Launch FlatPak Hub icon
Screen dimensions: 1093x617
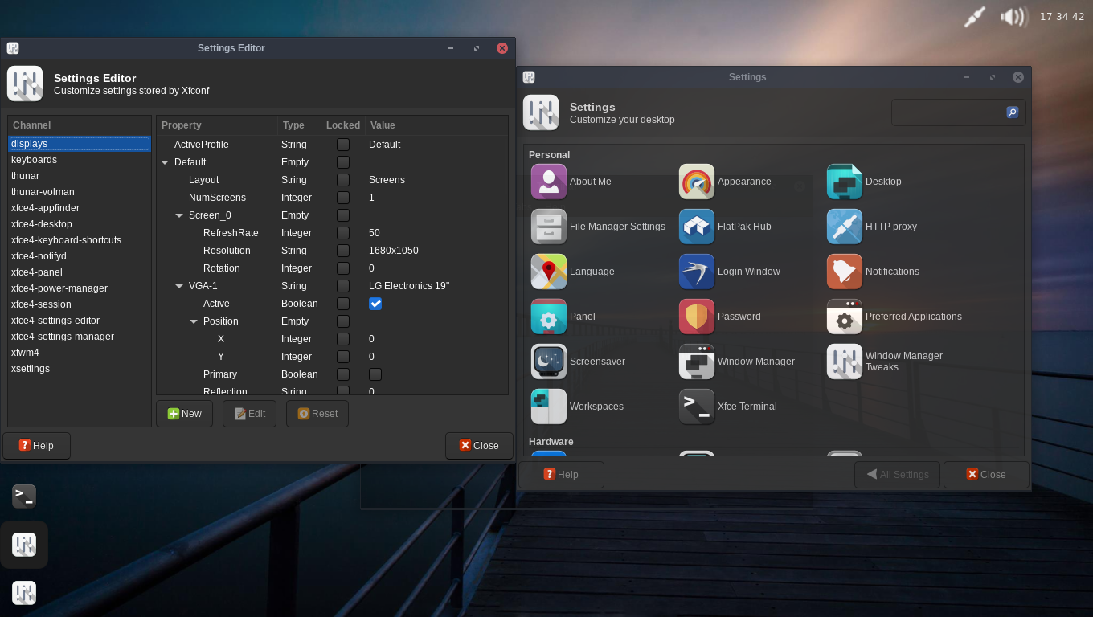pyautogui.click(x=697, y=227)
